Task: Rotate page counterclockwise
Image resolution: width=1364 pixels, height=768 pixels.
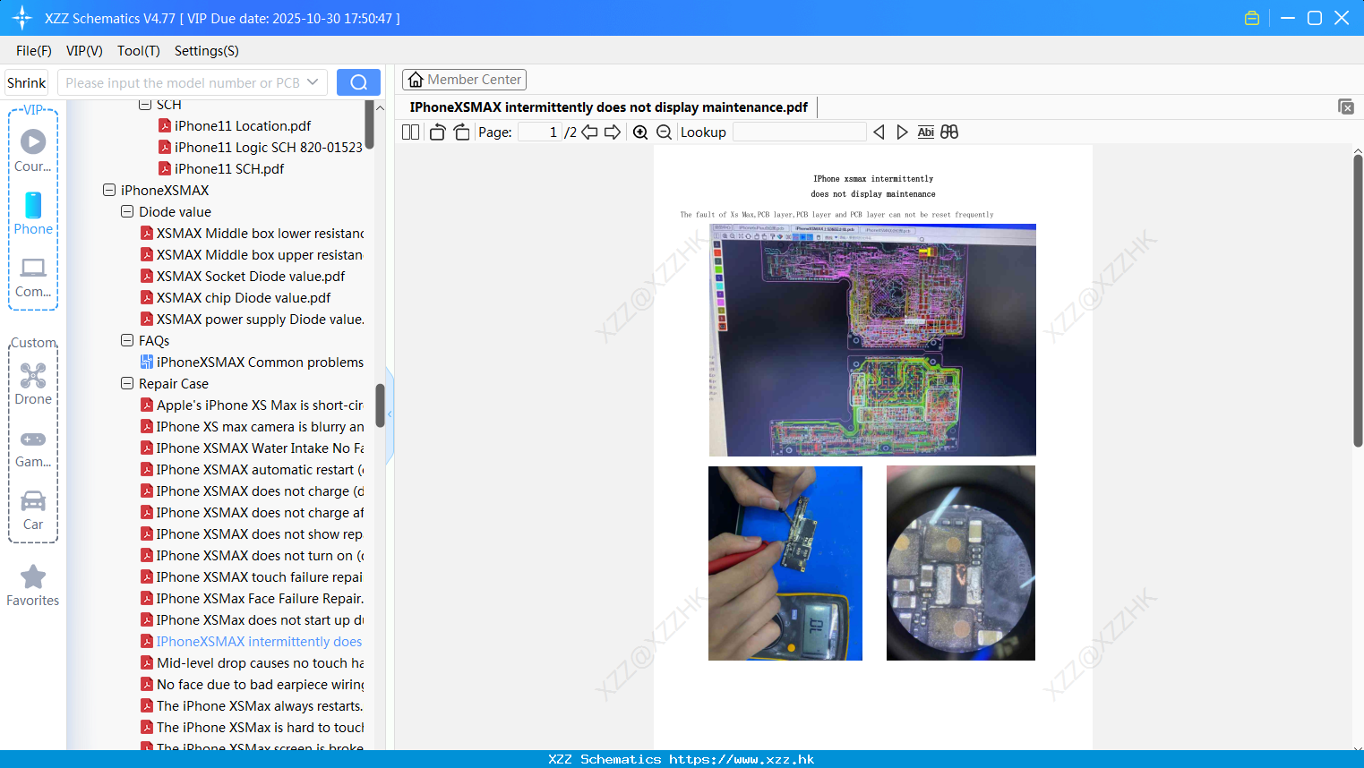Action: tap(437, 132)
